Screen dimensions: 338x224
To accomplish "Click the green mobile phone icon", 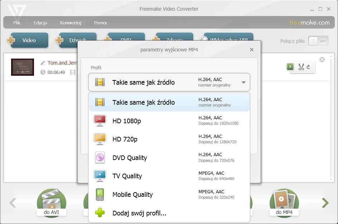I will [x=100, y=194].
